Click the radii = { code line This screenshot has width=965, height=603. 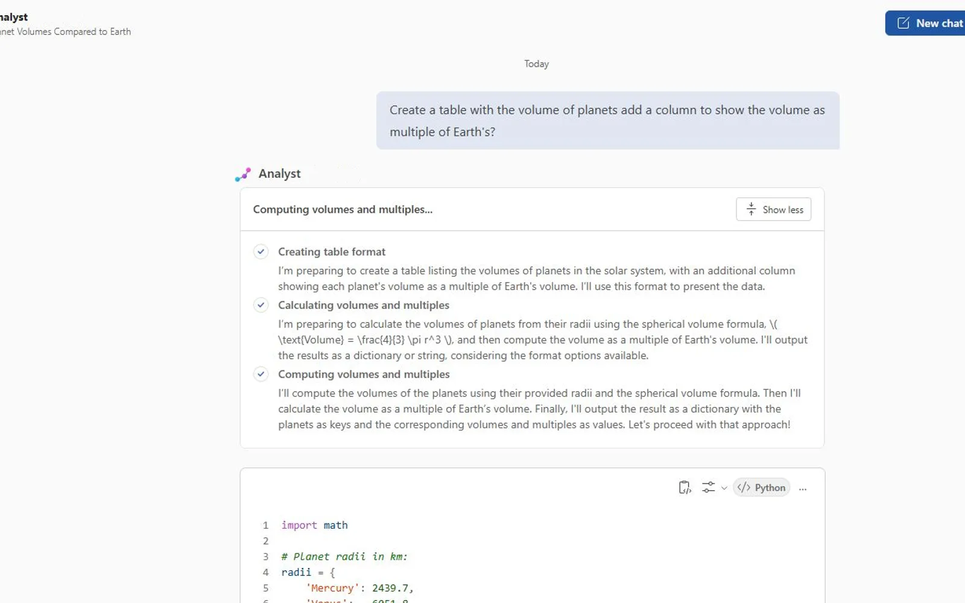point(308,572)
